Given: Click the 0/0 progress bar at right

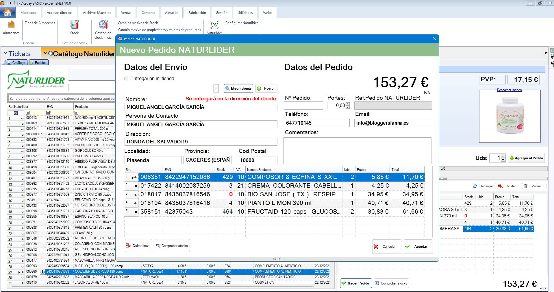Looking at the screenshot, I should pyautogui.click(x=493, y=169).
